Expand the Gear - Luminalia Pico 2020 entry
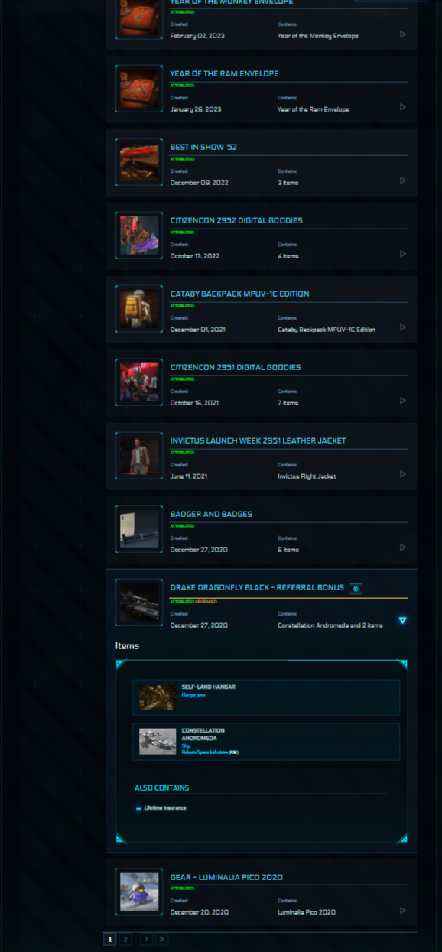This screenshot has width=442, height=952. coord(403,911)
